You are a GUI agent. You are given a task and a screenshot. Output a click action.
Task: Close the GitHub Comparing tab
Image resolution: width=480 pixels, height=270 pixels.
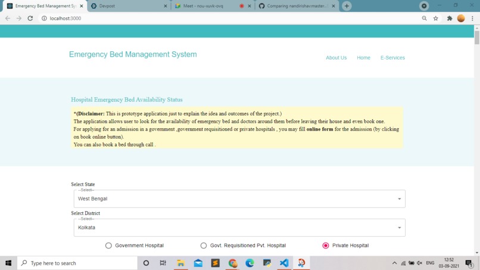[x=333, y=6]
